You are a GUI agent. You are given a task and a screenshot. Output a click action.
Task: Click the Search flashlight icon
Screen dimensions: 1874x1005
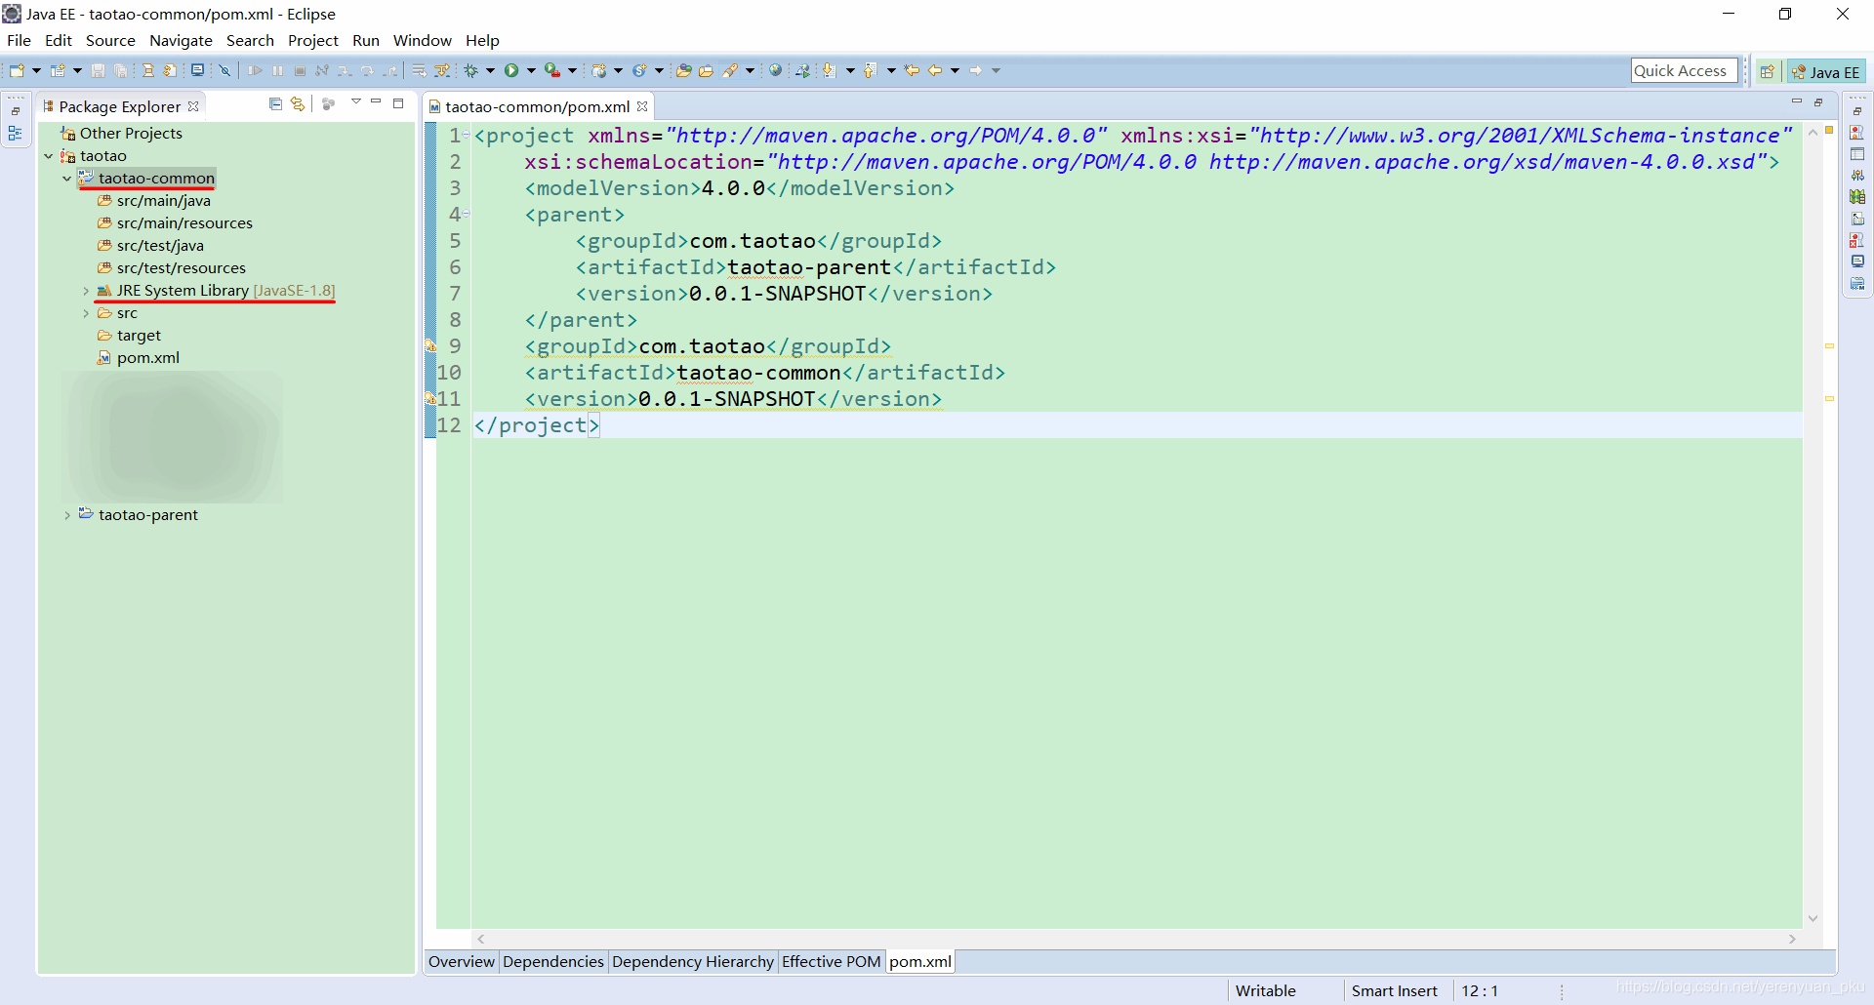tap(730, 70)
